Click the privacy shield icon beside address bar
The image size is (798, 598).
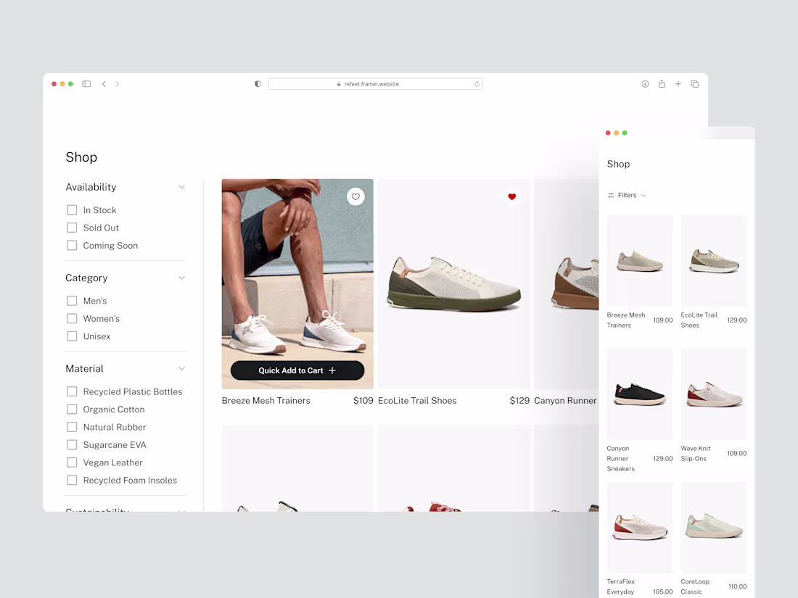(x=258, y=84)
